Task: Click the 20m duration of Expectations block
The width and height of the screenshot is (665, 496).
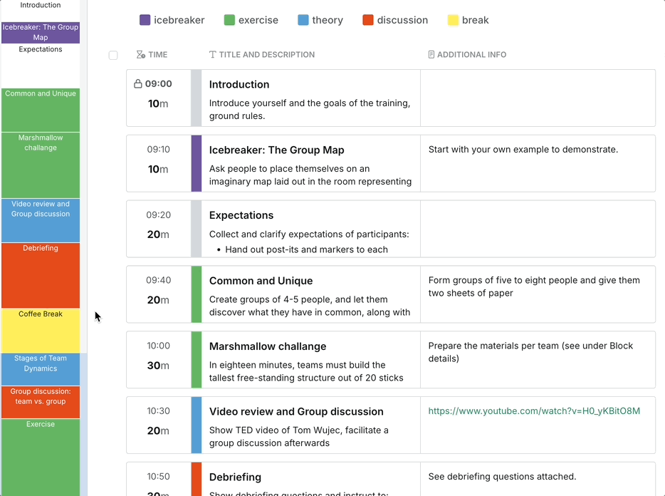Action: click(158, 234)
